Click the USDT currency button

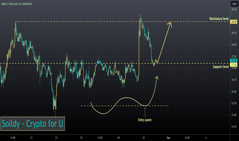coord(234,4)
